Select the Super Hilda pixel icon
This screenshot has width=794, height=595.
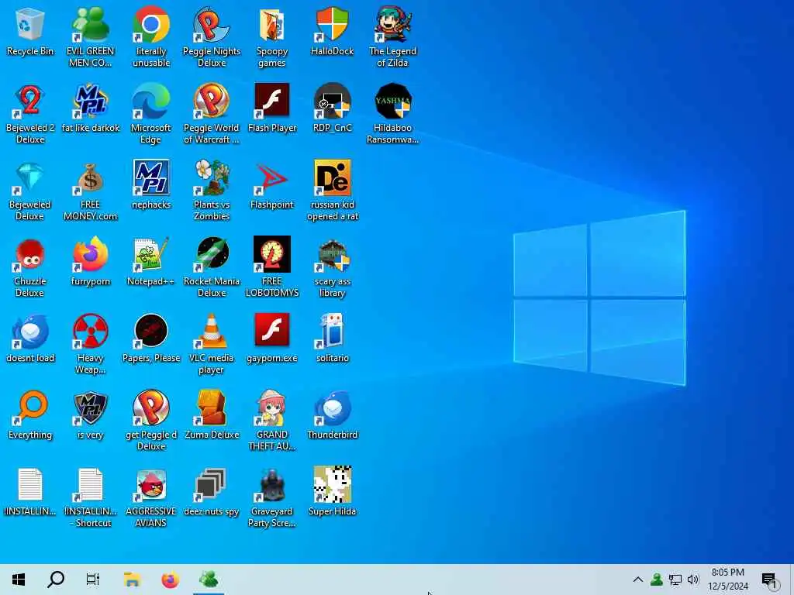coord(332,492)
